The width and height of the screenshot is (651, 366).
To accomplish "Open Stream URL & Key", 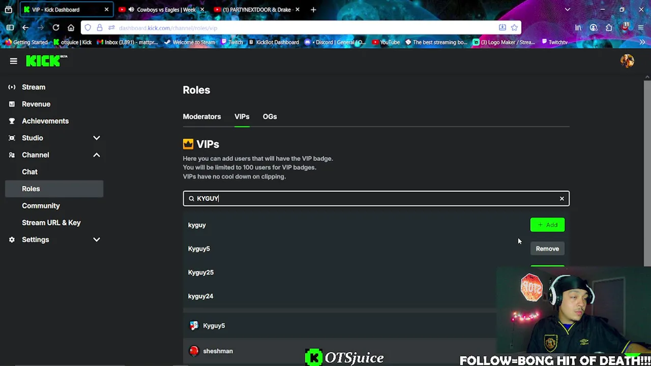I will point(51,223).
